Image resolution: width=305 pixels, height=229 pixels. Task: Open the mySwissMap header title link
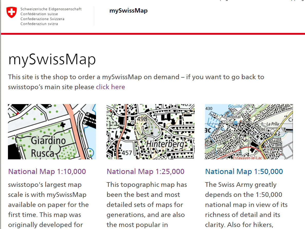click(128, 11)
